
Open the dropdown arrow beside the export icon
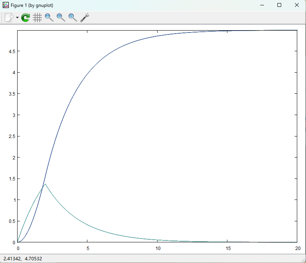coord(17,18)
